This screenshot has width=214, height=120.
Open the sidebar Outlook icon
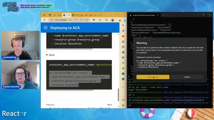coord(123,52)
